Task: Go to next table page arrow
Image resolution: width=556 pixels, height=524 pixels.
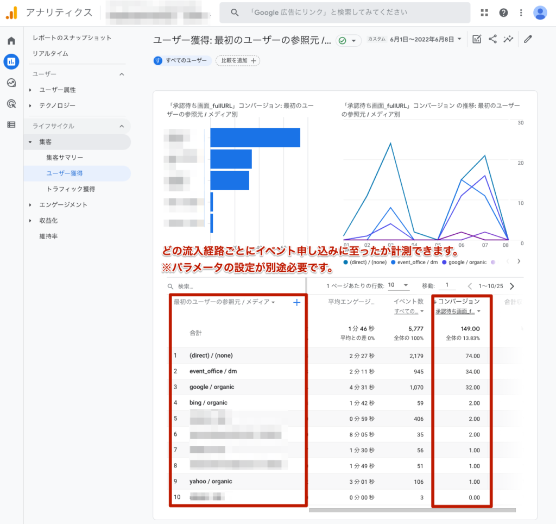Action: pyautogui.click(x=512, y=286)
